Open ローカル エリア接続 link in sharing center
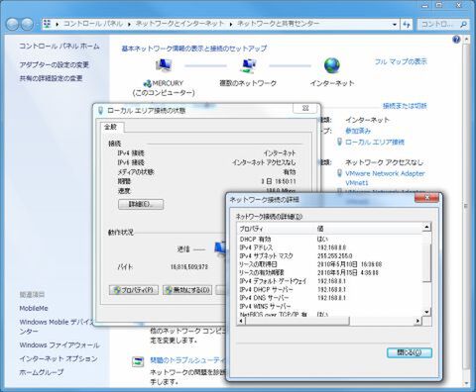The height and width of the screenshot is (392, 476). tap(375, 143)
